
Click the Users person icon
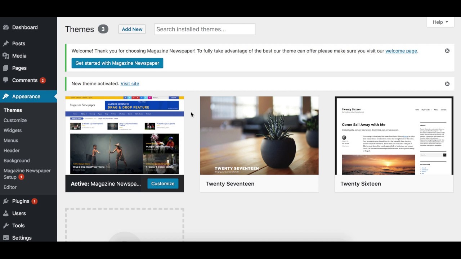pyautogui.click(x=6, y=213)
